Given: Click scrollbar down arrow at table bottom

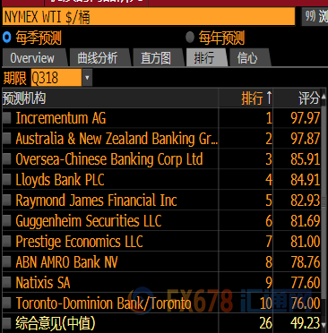Looking at the screenshot, I should pos(324,324).
